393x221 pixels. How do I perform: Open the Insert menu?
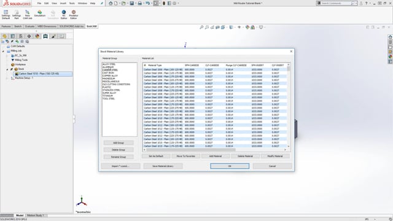click(x=63, y=3)
